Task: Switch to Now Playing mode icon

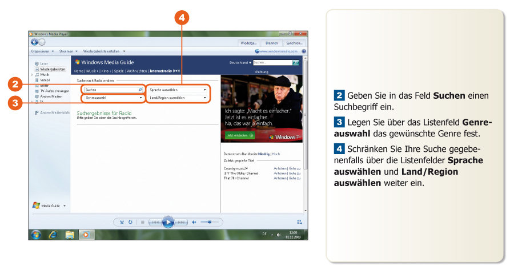Action: (299, 222)
